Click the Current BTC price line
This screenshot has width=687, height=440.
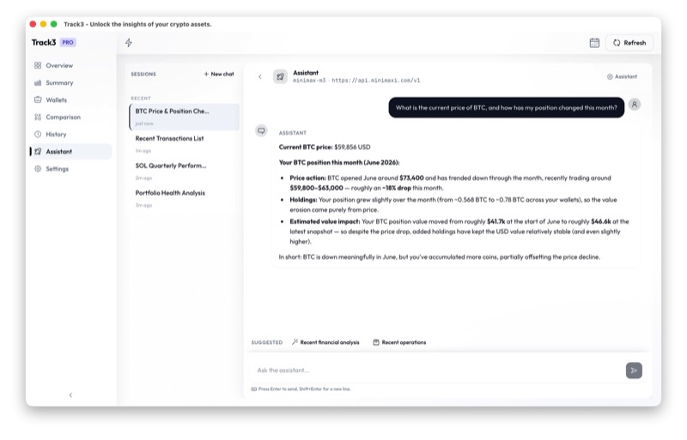tap(325, 148)
